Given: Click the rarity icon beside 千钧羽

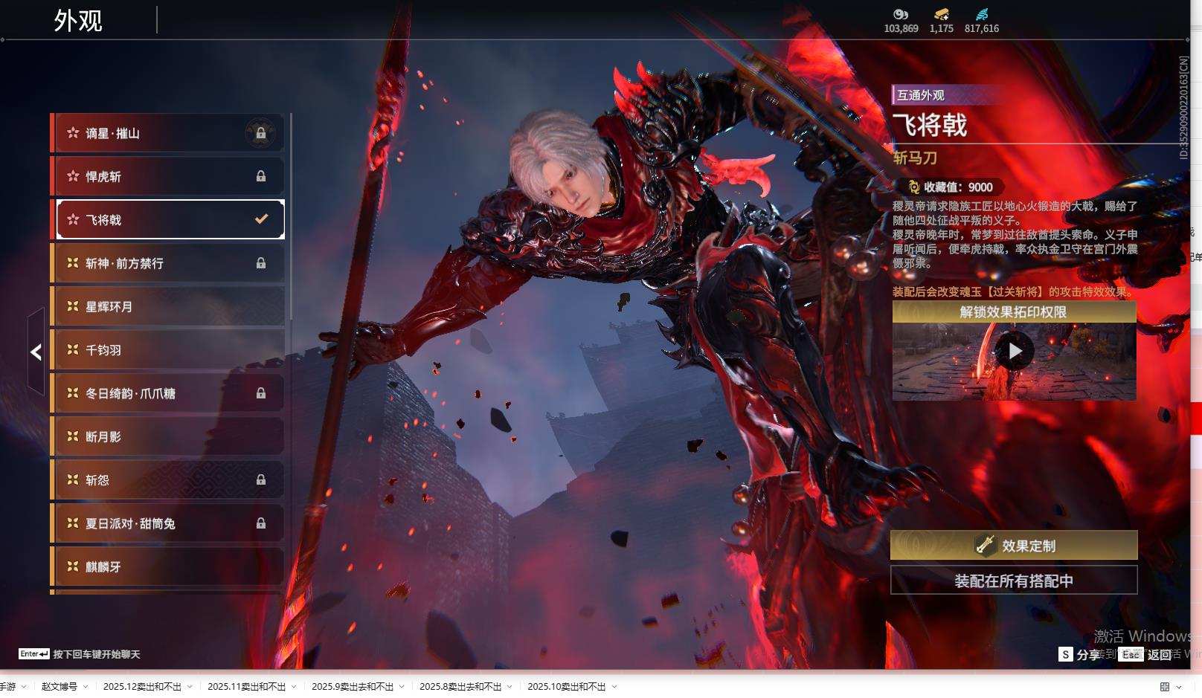Looking at the screenshot, I should (x=73, y=349).
